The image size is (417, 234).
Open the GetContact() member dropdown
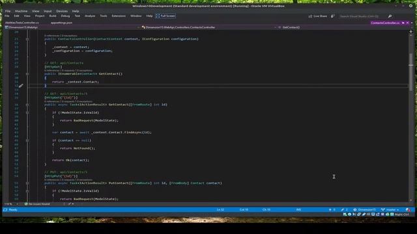coord(412,27)
